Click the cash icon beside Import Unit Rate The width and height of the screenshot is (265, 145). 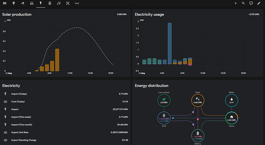click(5, 132)
